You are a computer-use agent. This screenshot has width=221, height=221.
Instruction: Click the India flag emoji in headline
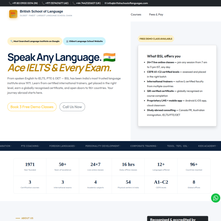click(109, 57)
